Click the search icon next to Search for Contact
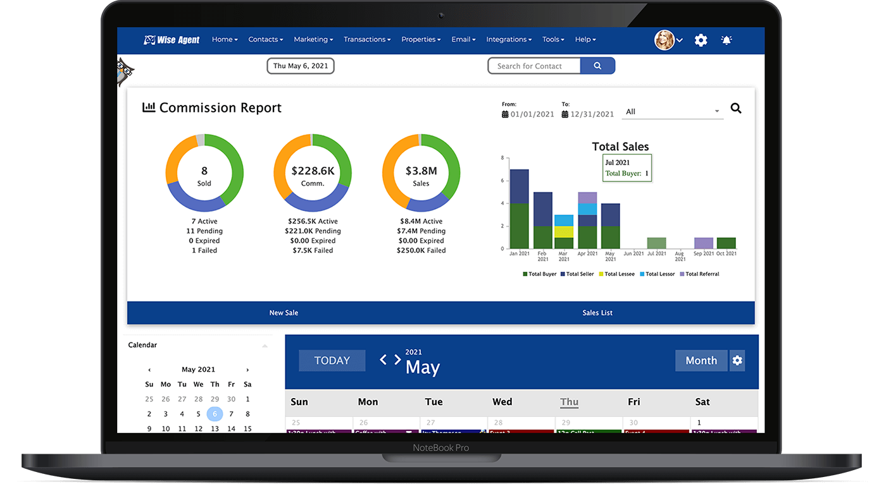The width and height of the screenshot is (886, 484). (x=597, y=65)
